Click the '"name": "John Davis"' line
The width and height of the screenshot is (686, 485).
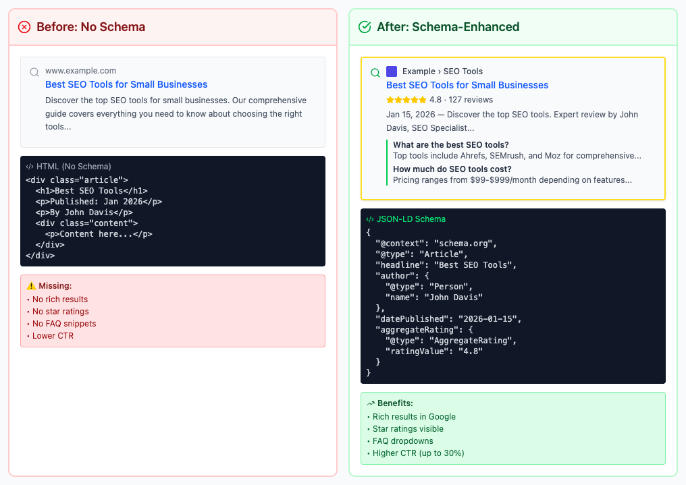[434, 297]
